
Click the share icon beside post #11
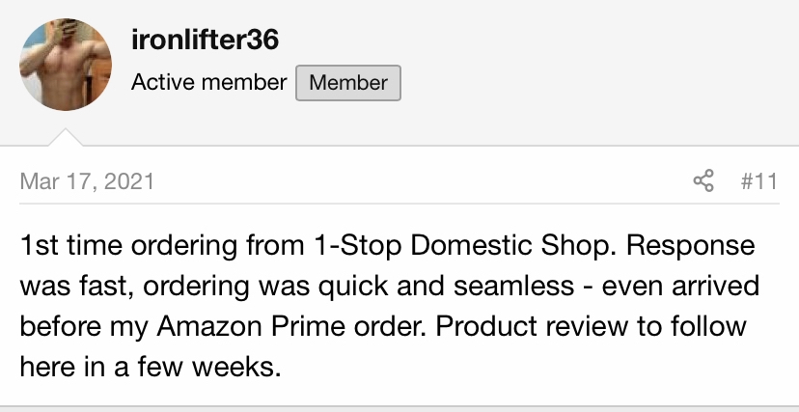coord(703,181)
